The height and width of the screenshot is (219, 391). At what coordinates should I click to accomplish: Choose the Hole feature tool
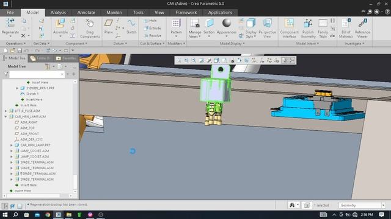coord(151,21)
